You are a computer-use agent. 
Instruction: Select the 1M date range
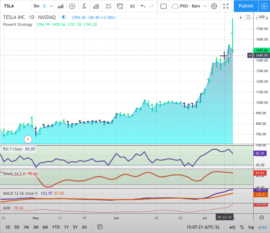(26, 227)
